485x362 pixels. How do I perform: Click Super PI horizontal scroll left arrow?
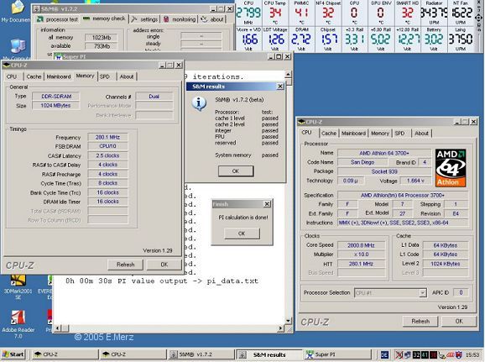coord(58,328)
